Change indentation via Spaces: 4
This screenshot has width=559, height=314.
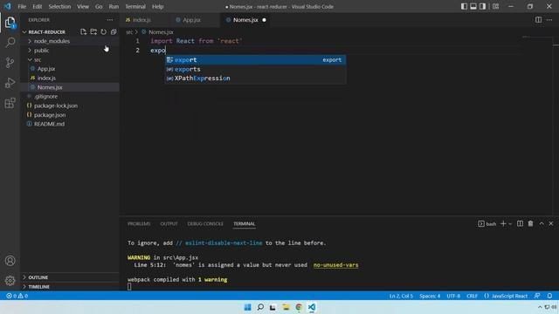click(430, 296)
